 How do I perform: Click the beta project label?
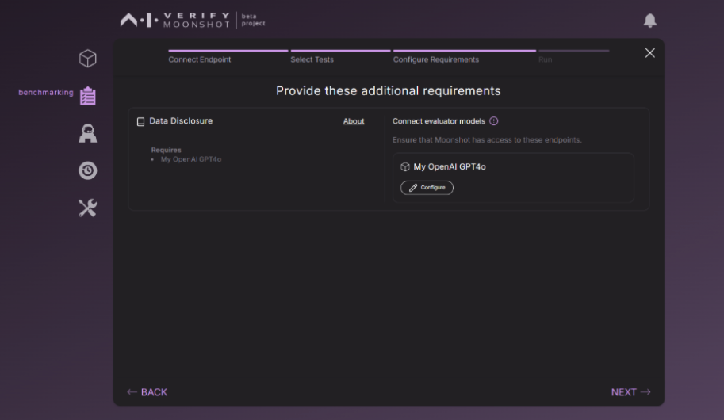coord(254,20)
